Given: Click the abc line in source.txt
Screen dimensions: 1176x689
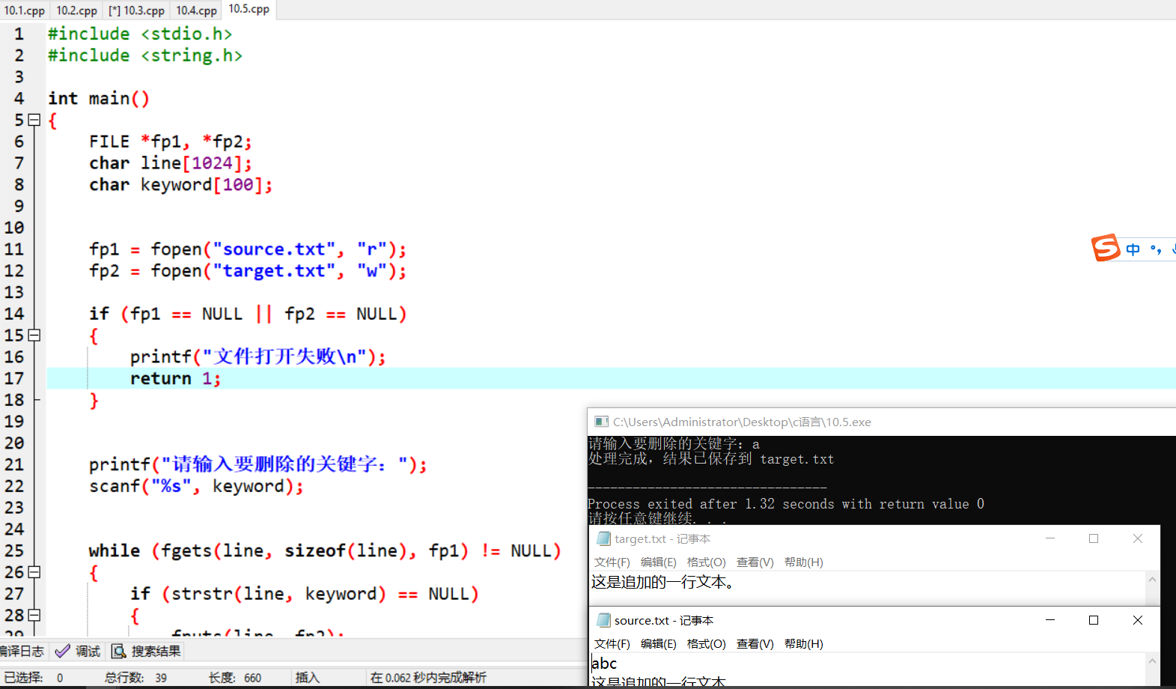Looking at the screenshot, I should [x=604, y=663].
